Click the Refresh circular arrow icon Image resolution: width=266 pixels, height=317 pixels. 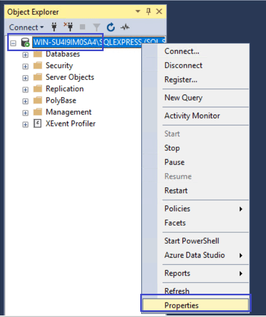point(111,27)
